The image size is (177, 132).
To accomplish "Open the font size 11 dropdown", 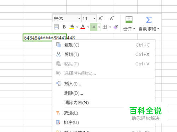I will click(94, 18).
